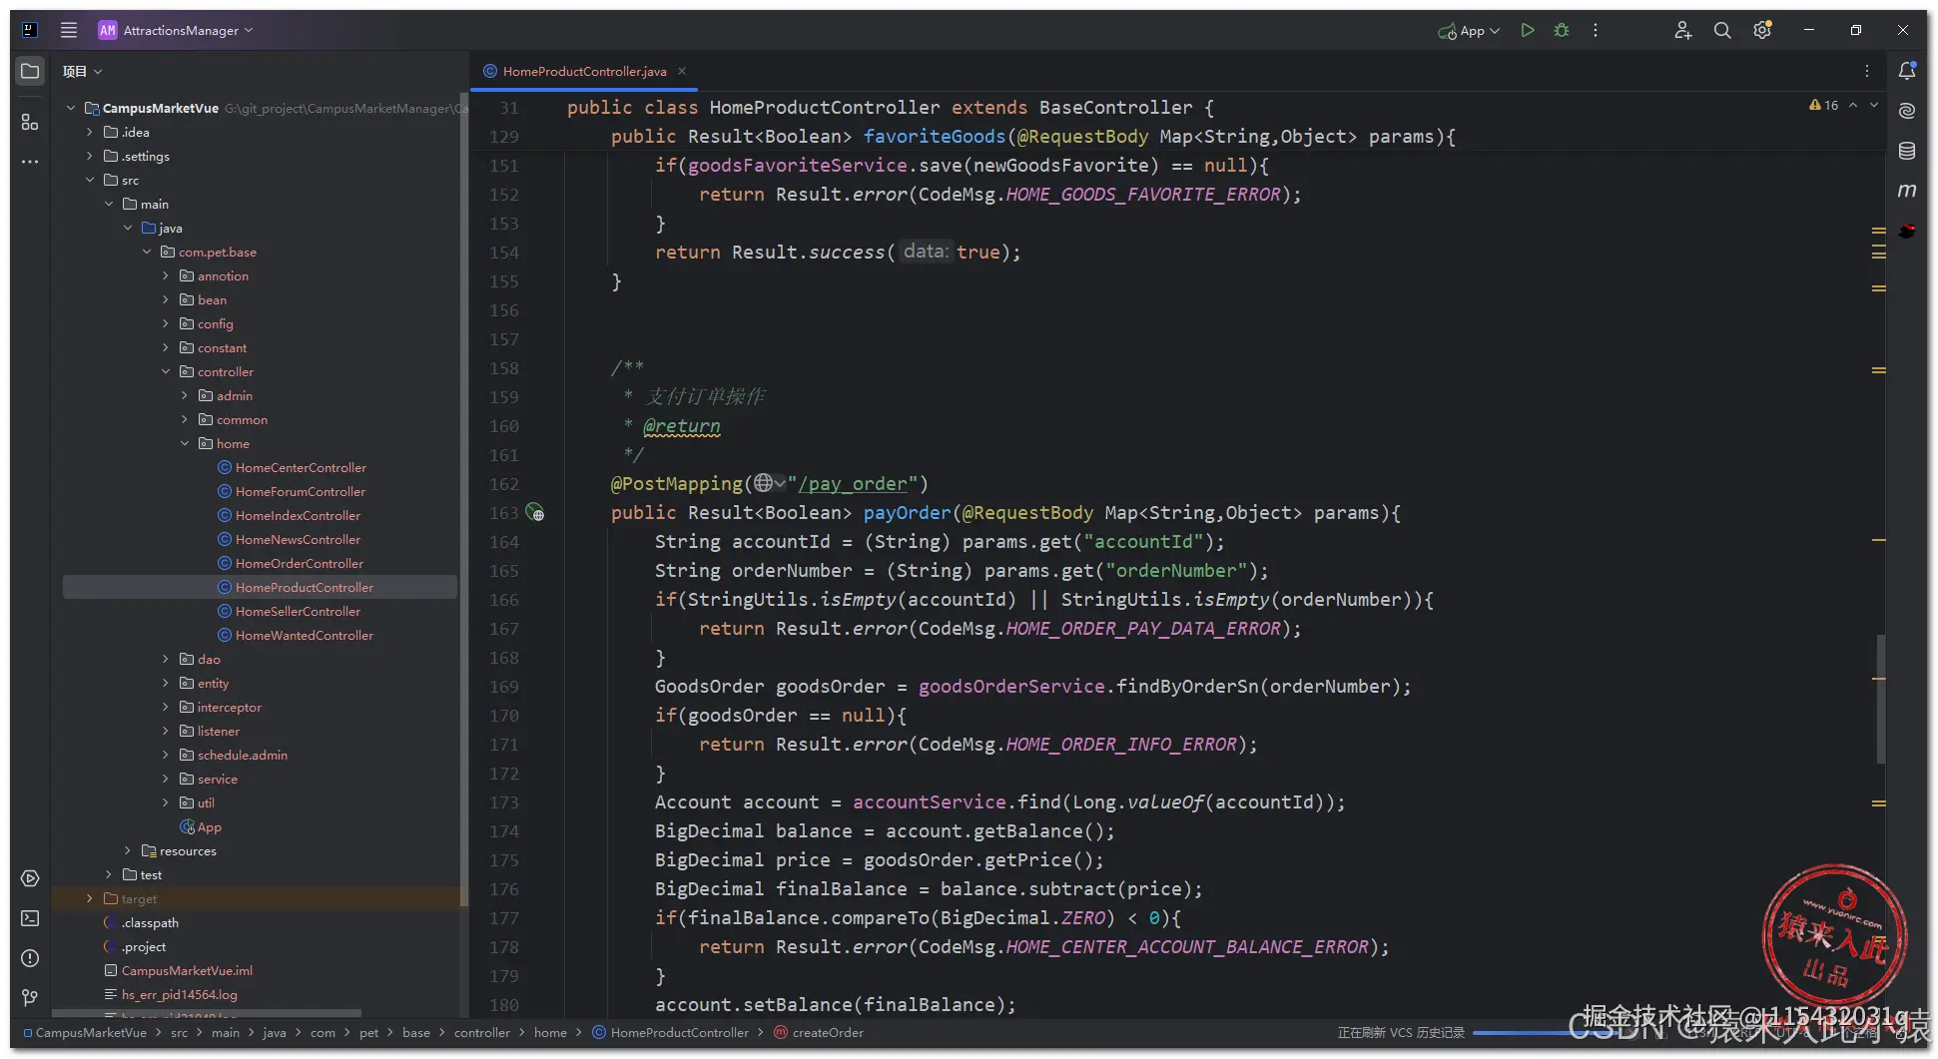Start debugging the App configuration

(1562, 30)
